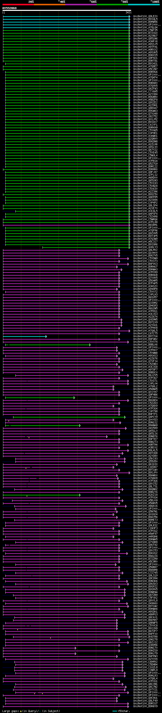Click label UniRef100_C5YDW9

click(x=145, y=258)
